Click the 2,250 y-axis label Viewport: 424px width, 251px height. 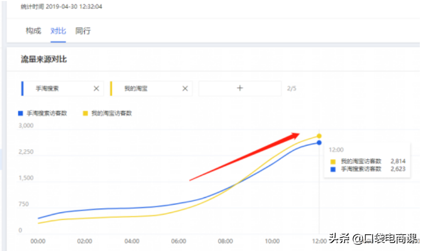coord(26,152)
